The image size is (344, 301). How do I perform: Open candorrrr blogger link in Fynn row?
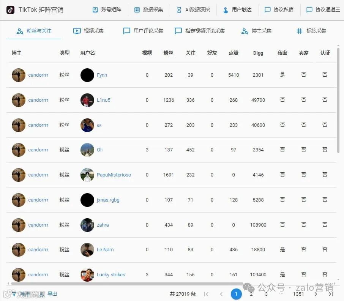tap(38, 75)
